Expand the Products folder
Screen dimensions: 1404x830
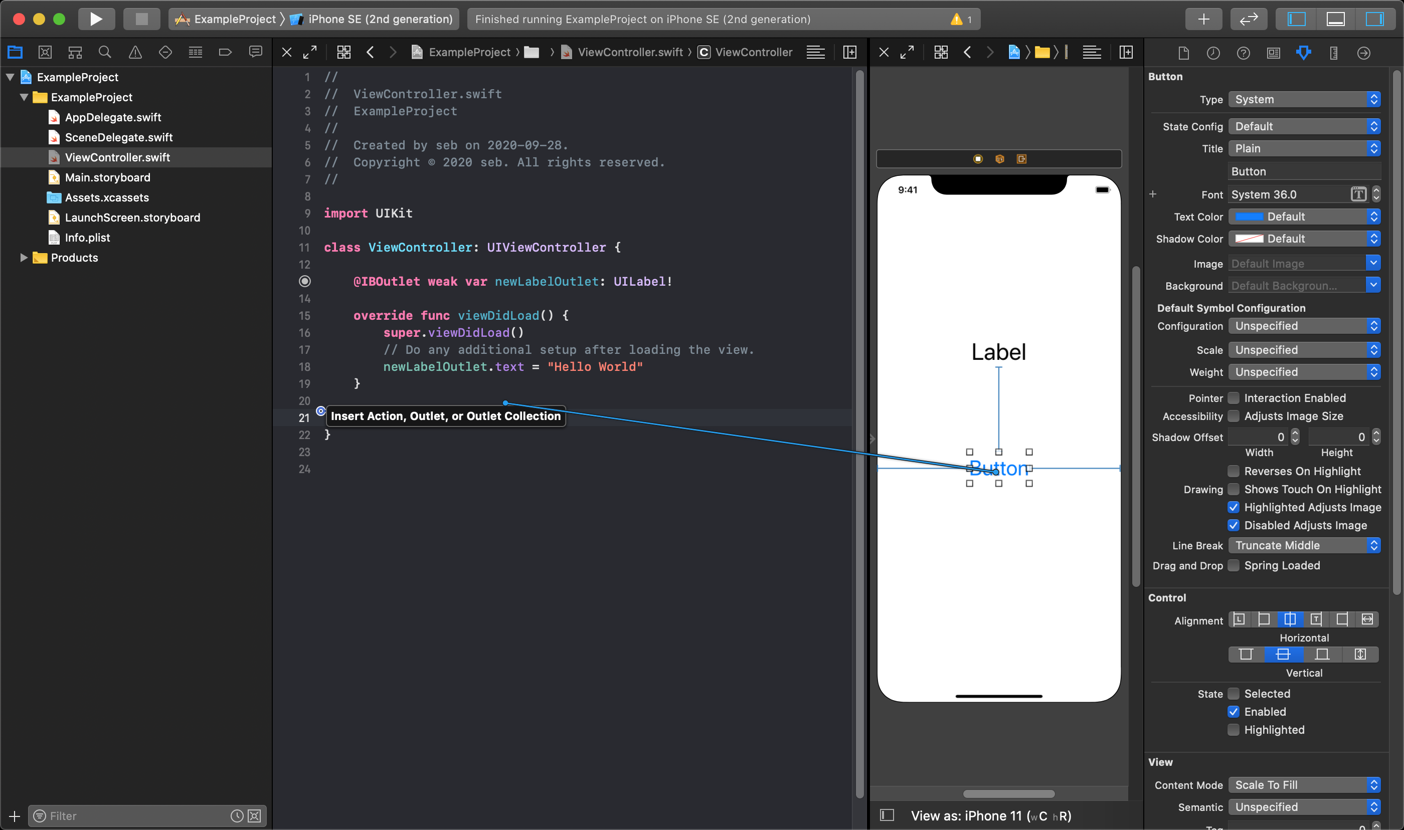(x=24, y=258)
